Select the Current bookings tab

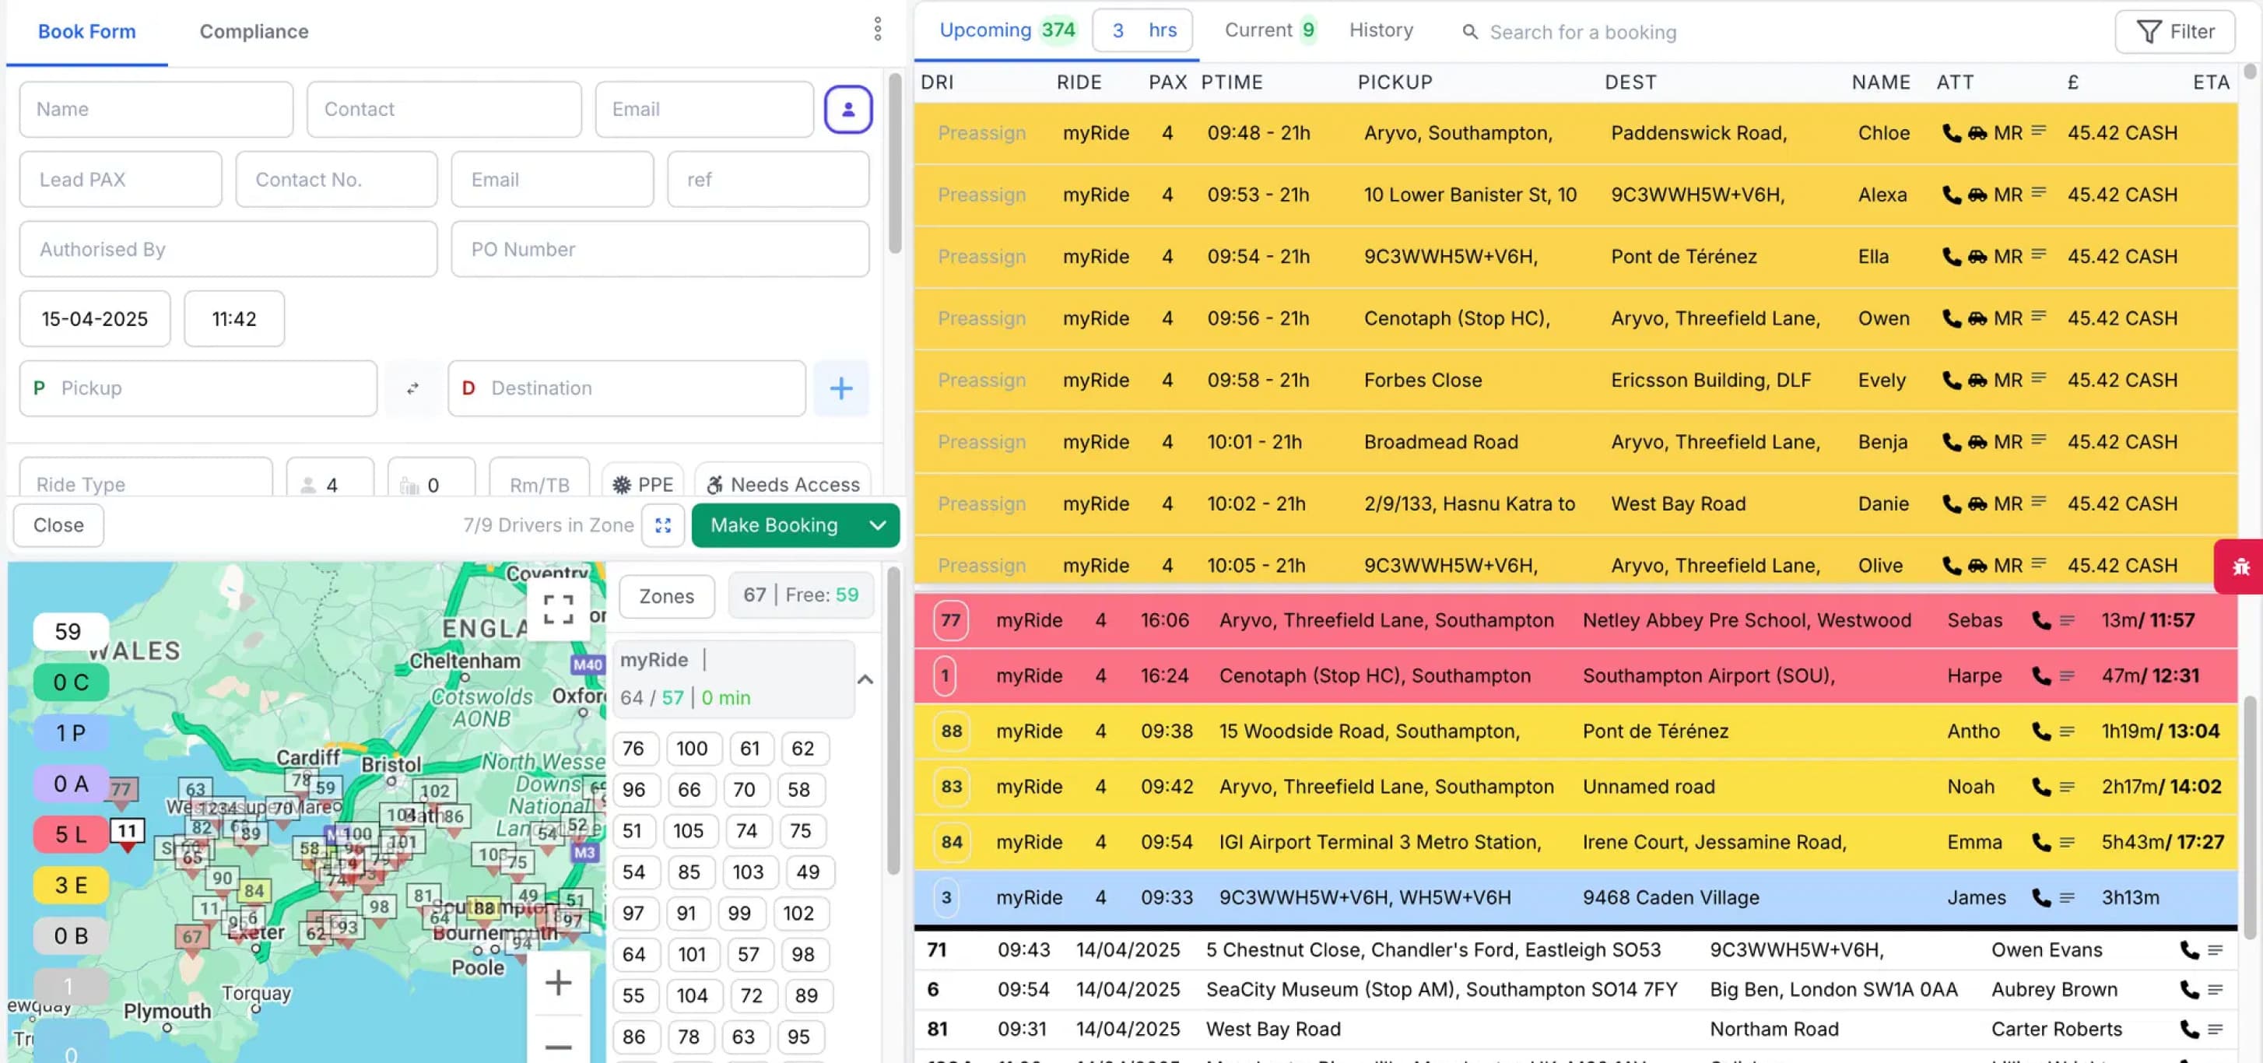tap(1269, 31)
